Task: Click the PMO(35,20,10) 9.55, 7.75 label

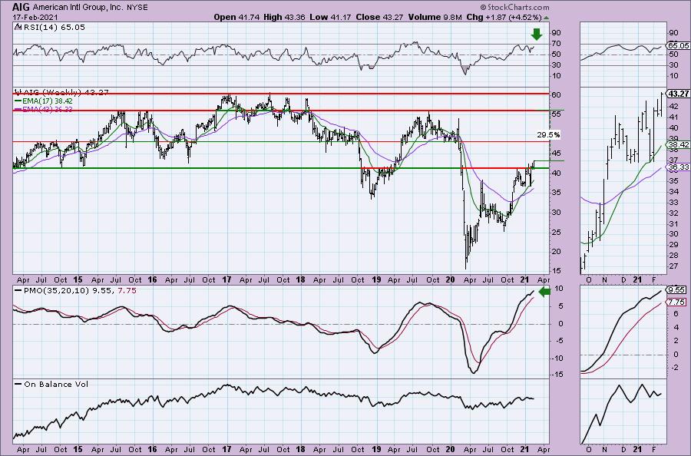Action: 80,291
